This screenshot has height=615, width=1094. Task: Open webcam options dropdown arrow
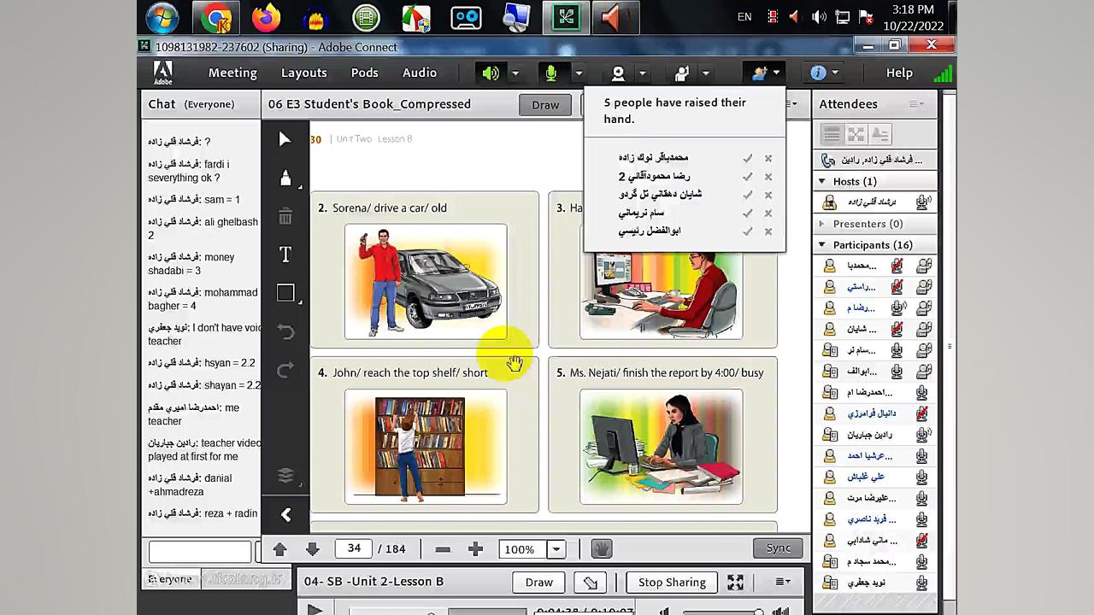click(x=642, y=73)
